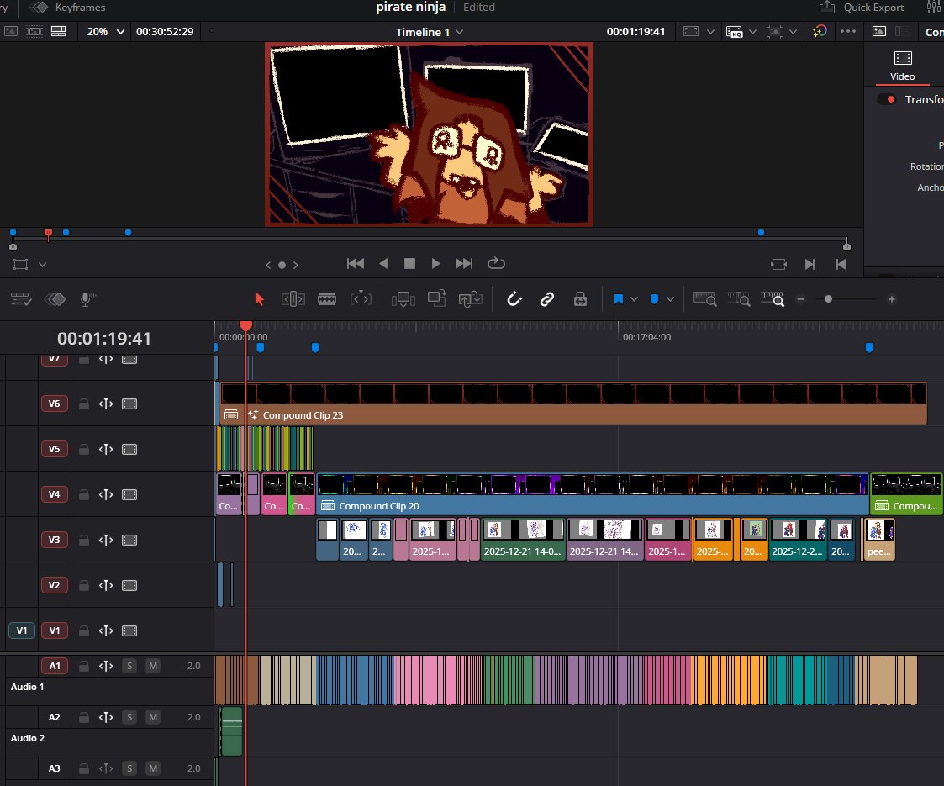Open Keyframes panel
Image resolution: width=944 pixels, height=786 pixels.
[x=67, y=8]
